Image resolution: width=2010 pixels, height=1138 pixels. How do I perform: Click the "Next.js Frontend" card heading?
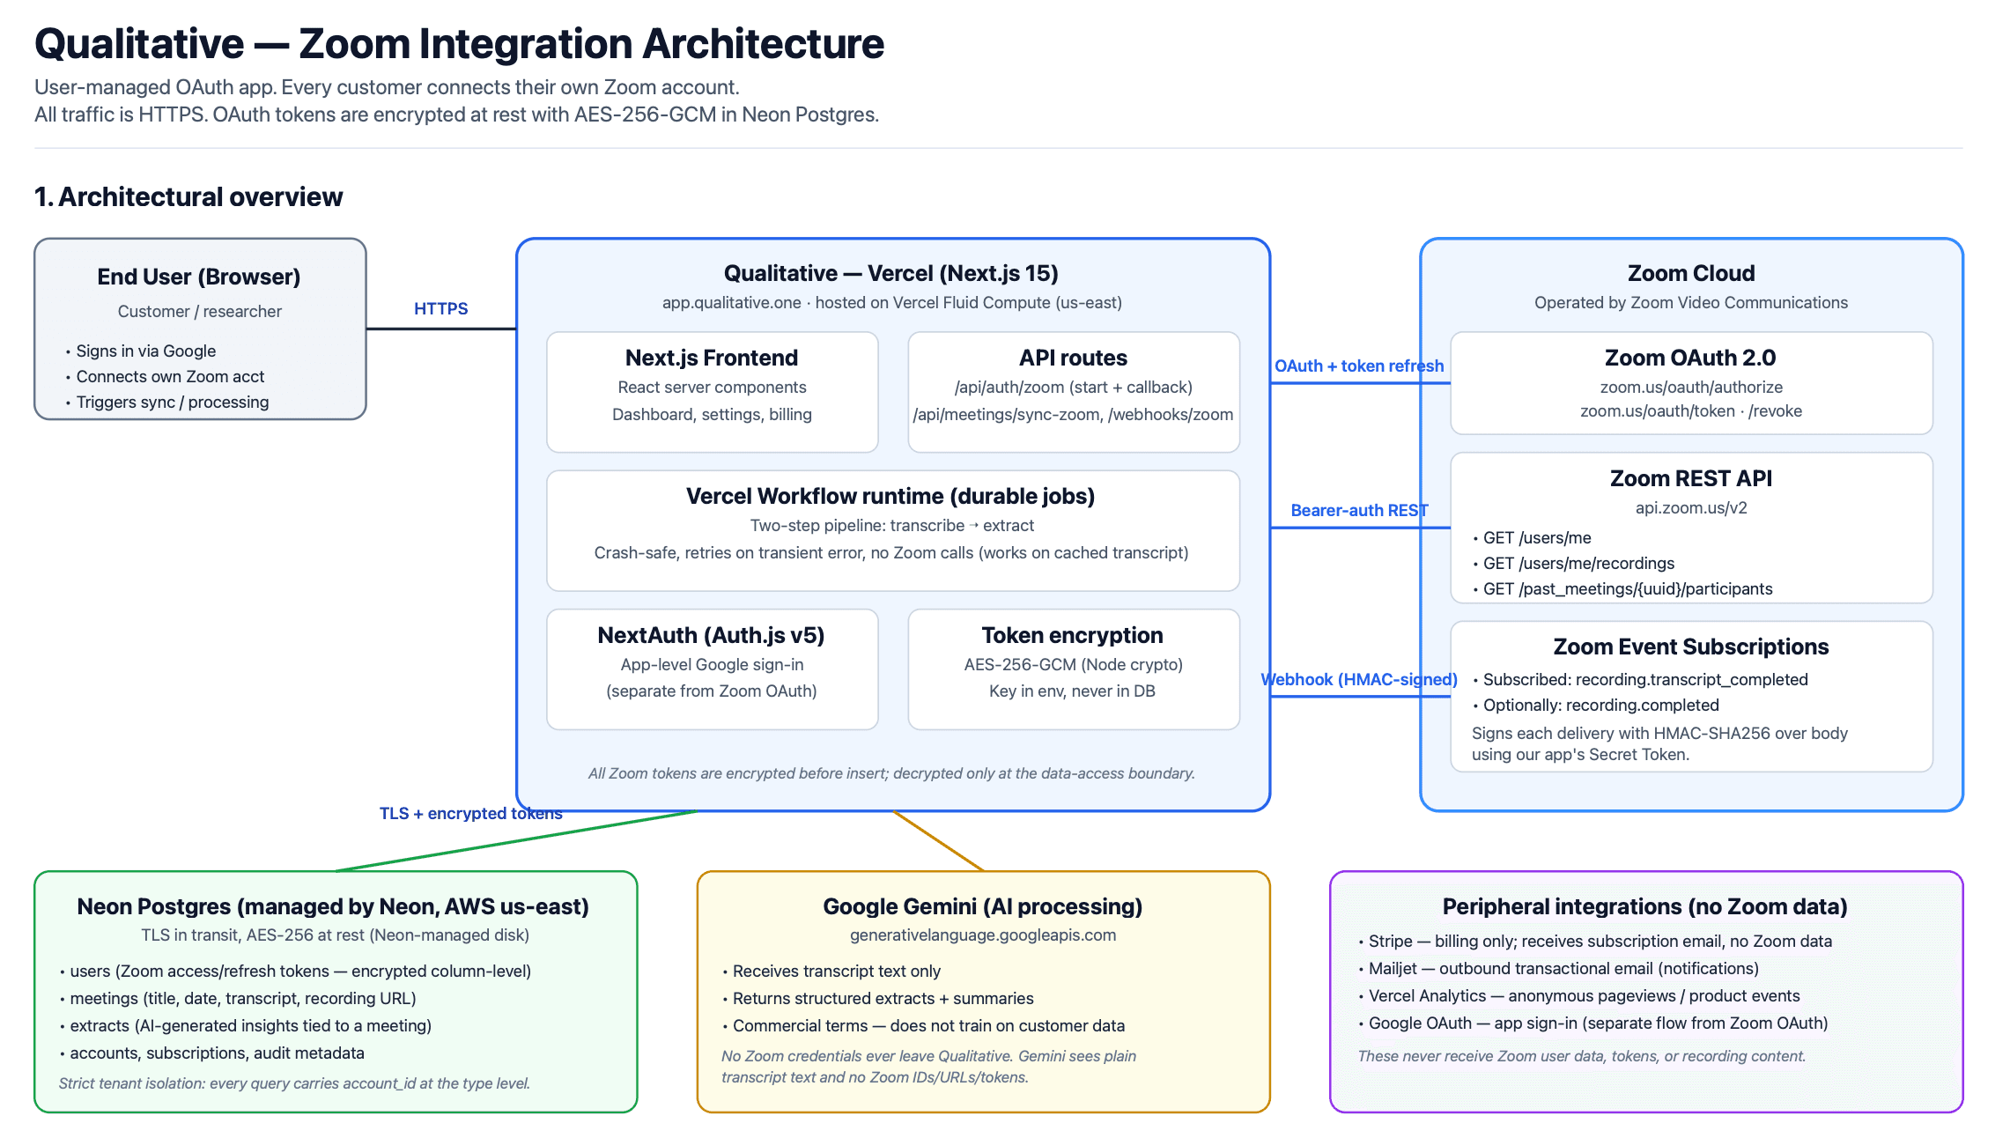[x=712, y=358]
